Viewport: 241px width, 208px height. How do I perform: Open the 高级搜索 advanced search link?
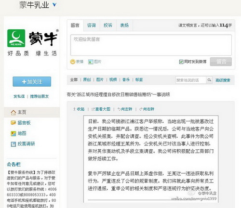(223, 80)
